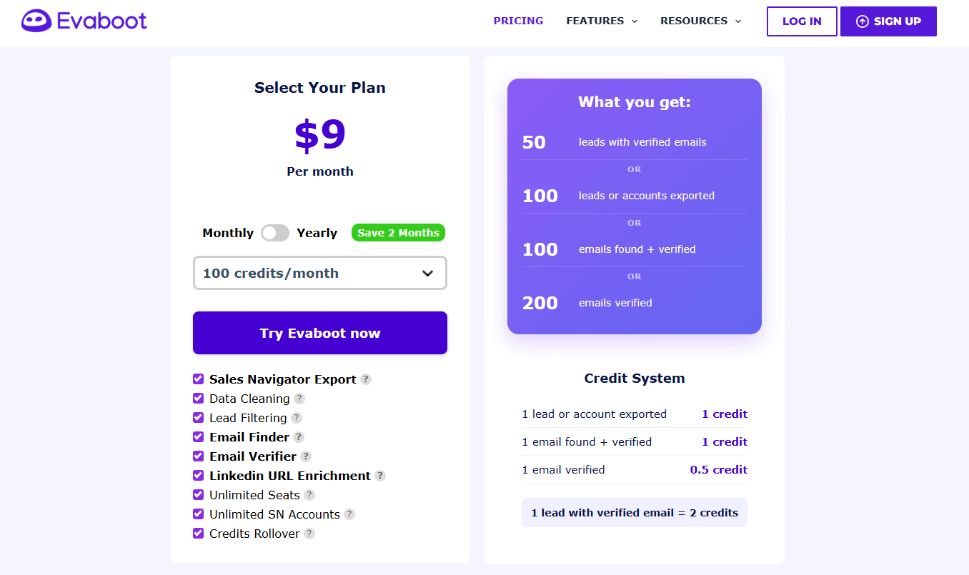Image resolution: width=969 pixels, height=575 pixels.
Task: Click the Evaboot logo in the header
Action: pyautogui.click(x=84, y=21)
